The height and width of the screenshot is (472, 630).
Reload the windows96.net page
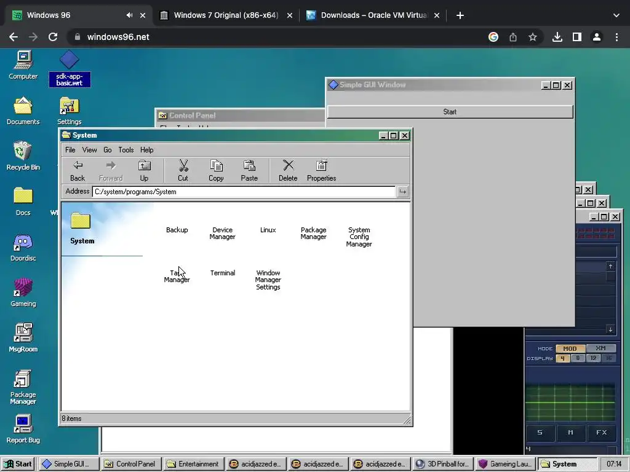tap(53, 37)
